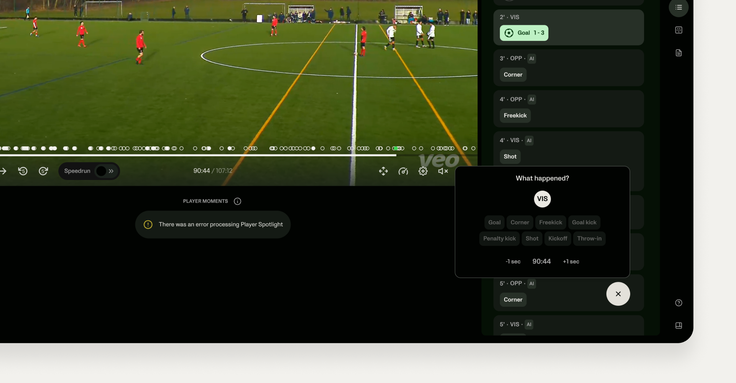Shift event time forward one second
Viewport: 736px width, 383px height.
(x=571, y=262)
